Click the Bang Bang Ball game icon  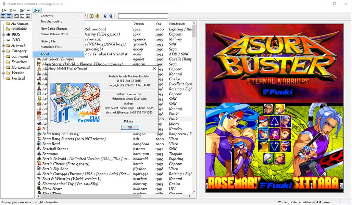pos(39,134)
